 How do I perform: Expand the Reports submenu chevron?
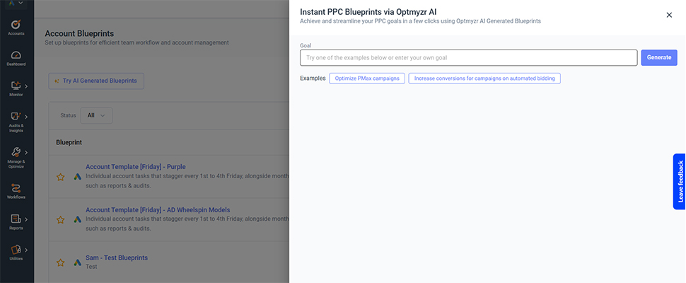(x=26, y=219)
